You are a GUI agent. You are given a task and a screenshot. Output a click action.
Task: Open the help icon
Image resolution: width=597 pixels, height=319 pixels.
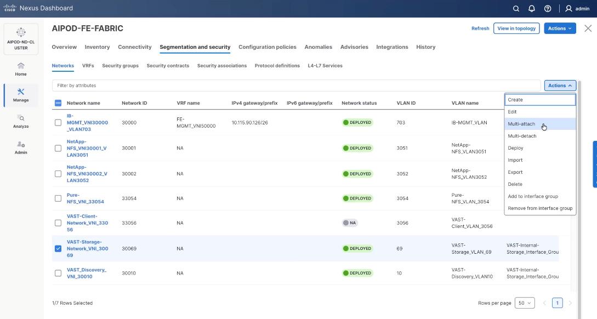click(546, 8)
